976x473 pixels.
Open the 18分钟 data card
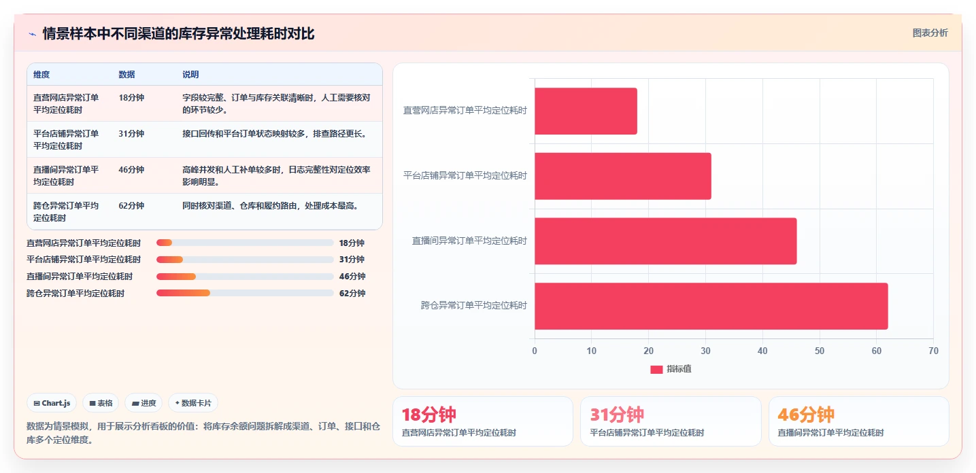pyautogui.click(x=483, y=421)
